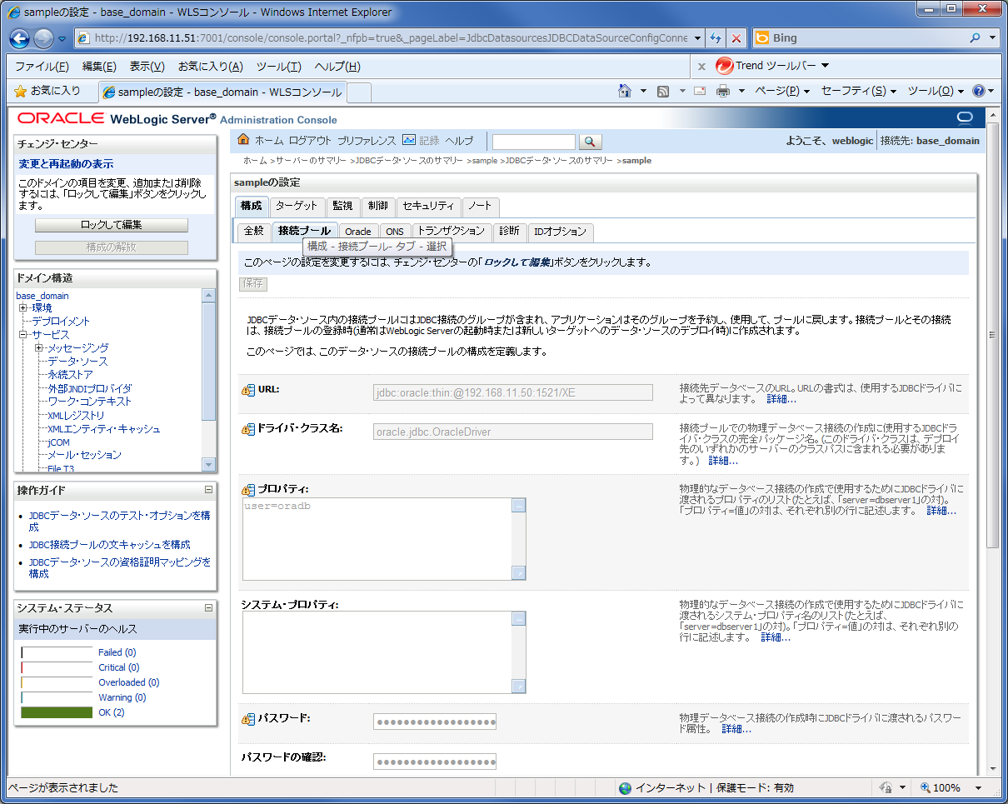
Task: Click the プロパティ text area
Action: pos(384,539)
